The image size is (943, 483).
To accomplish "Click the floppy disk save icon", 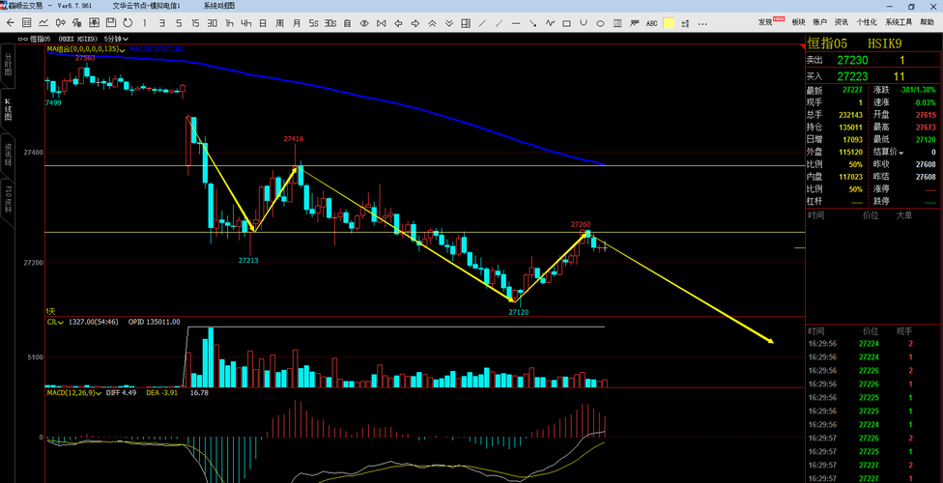I will pyautogui.click(x=111, y=23).
